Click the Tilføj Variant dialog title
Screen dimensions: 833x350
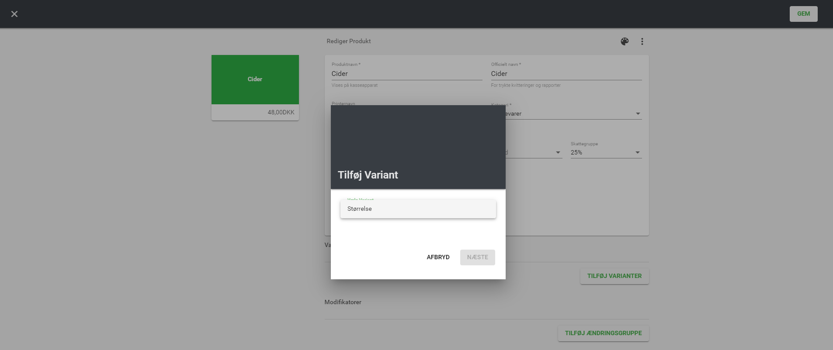368,175
